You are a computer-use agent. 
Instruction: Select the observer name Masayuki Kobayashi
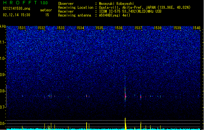(x=116, y=4)
